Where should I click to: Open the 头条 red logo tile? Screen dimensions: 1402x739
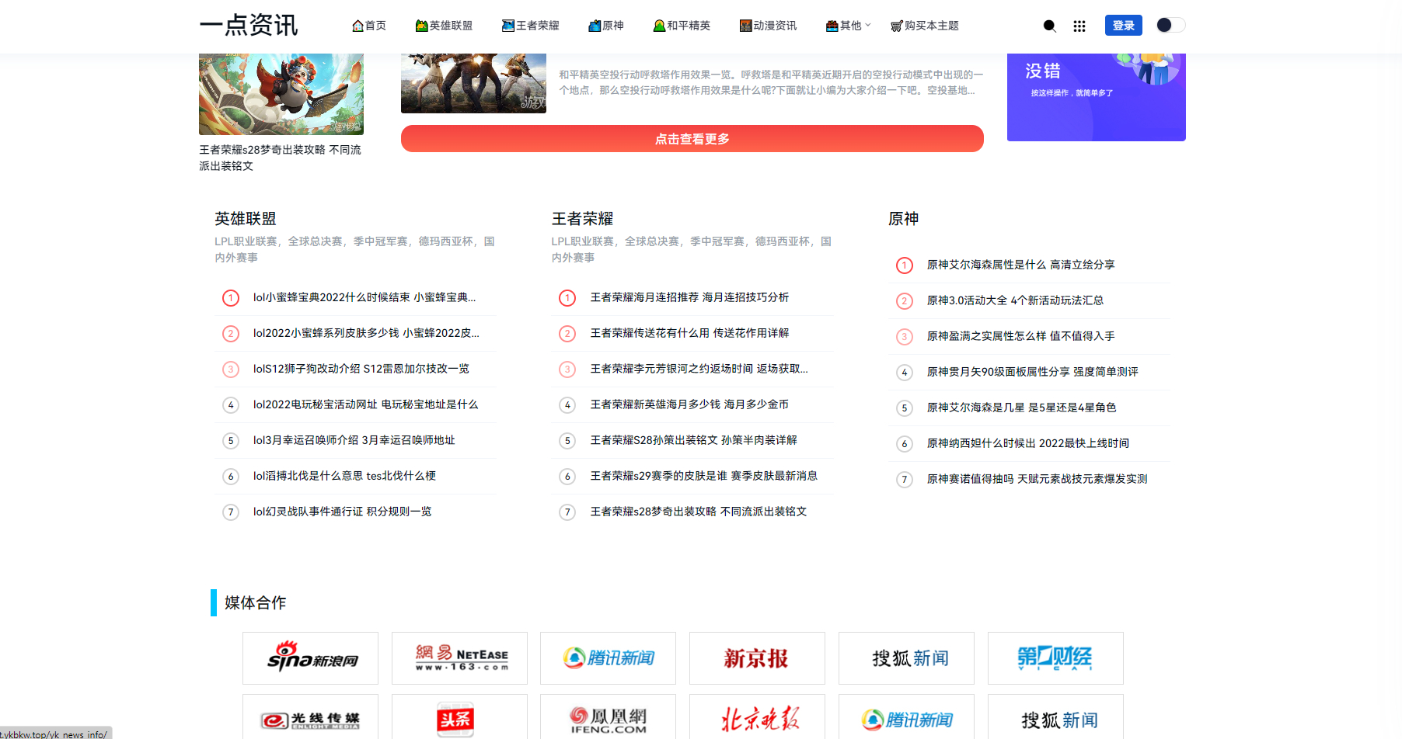(459, 719)
